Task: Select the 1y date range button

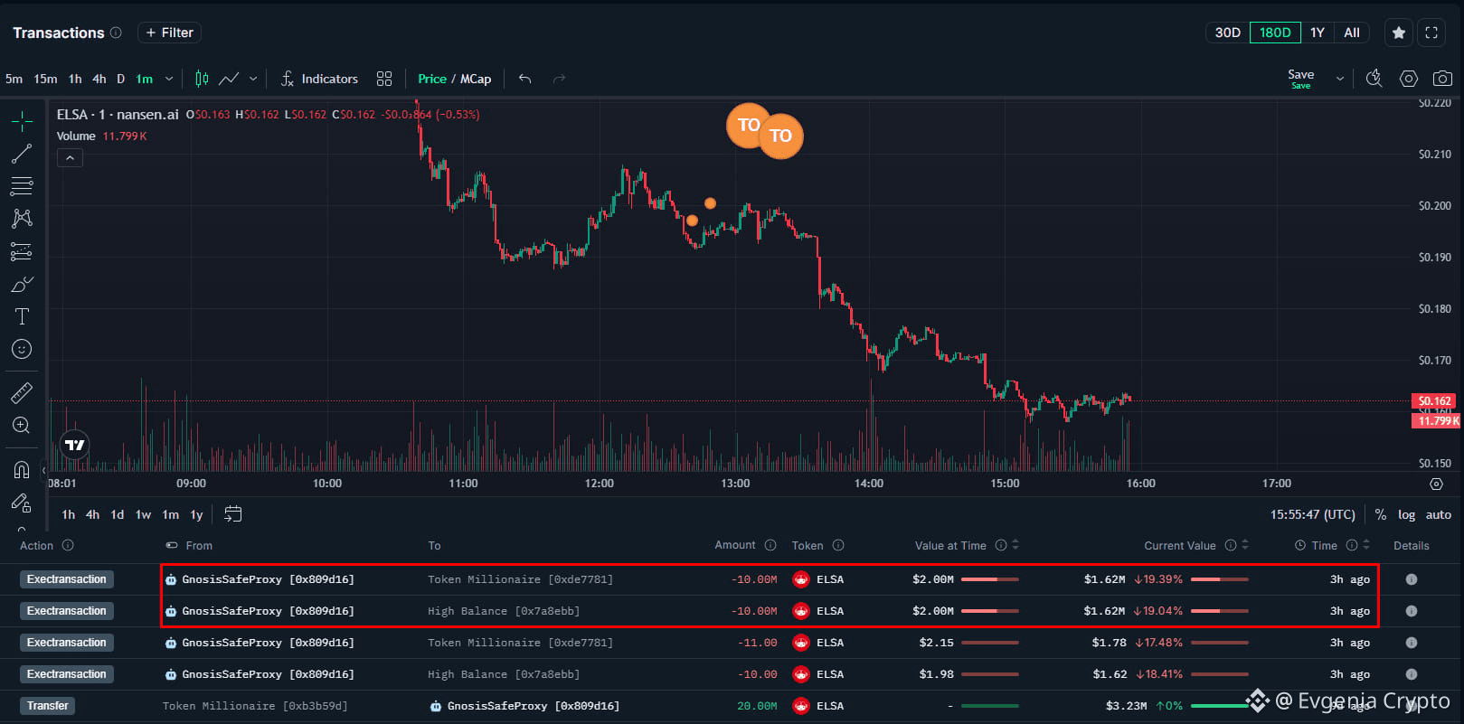Action: pyautogui.click(x=196, y=514)
